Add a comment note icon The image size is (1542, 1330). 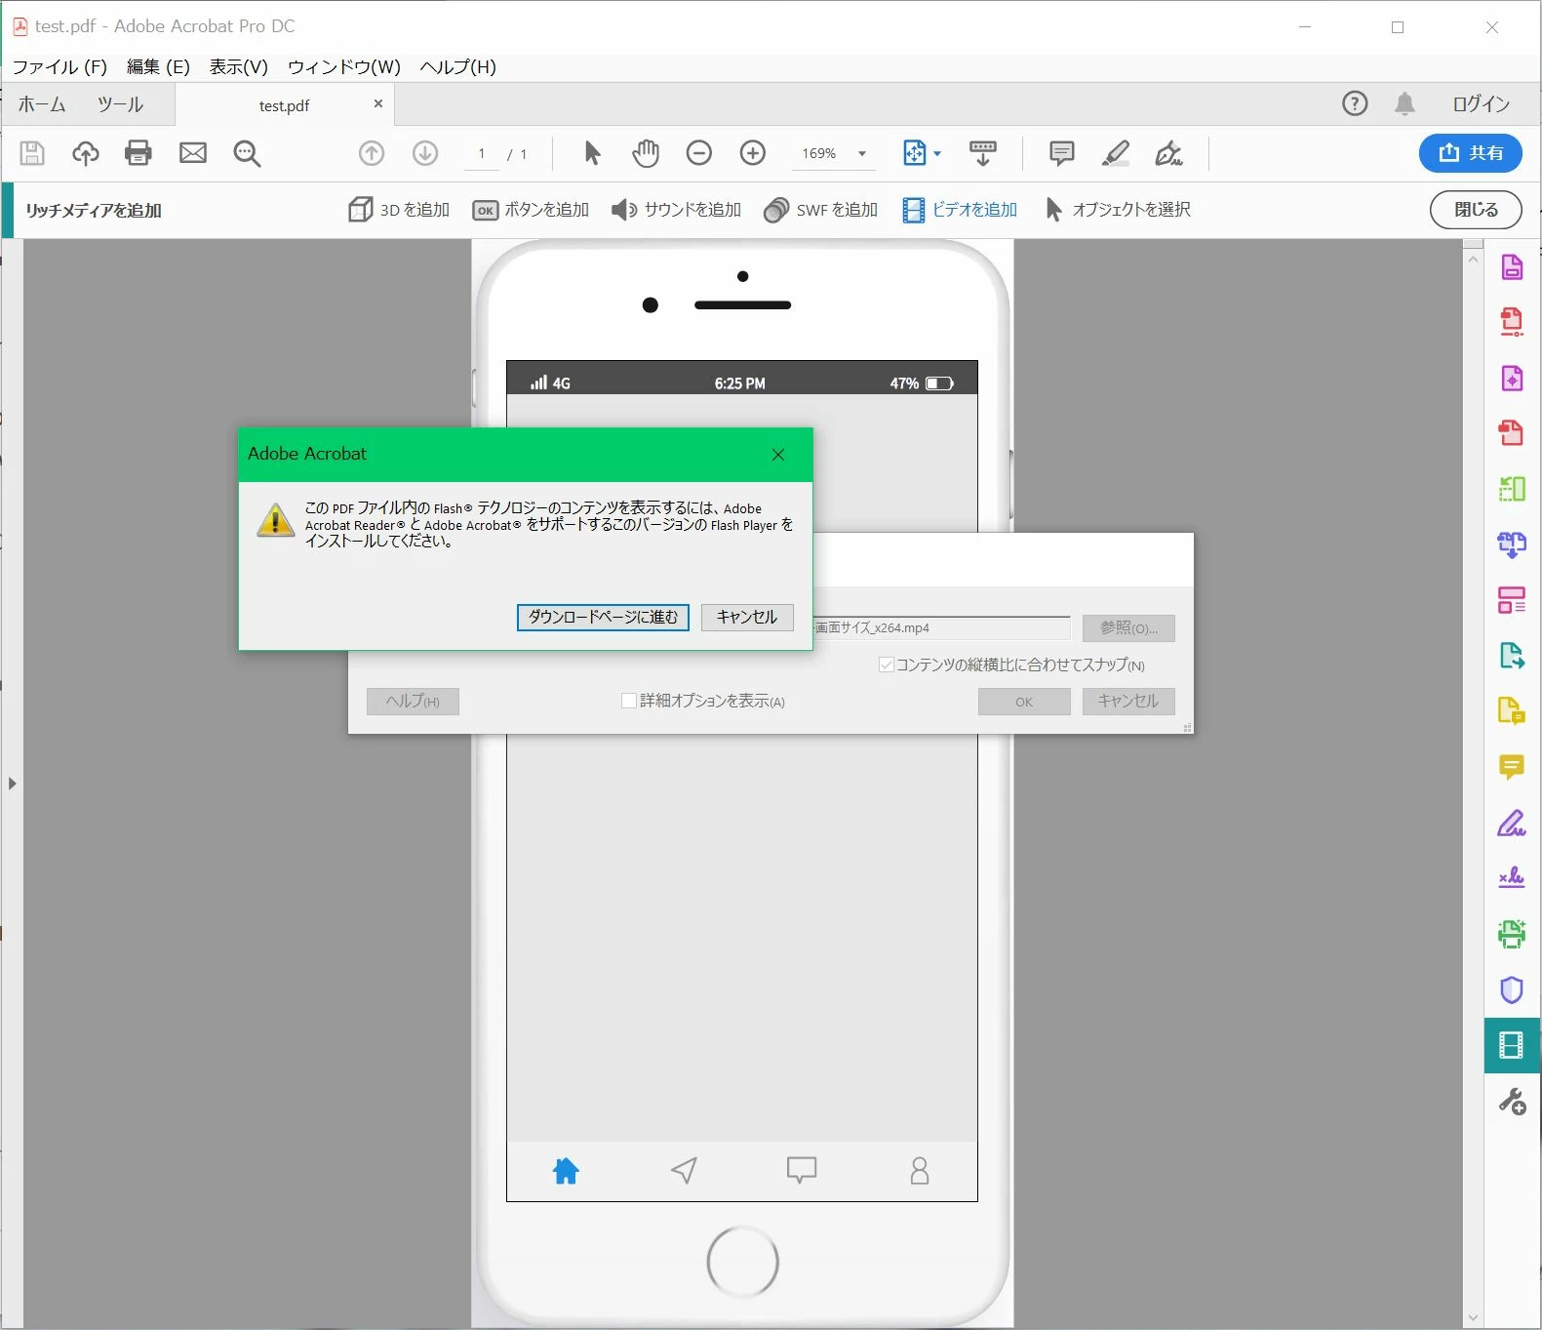[x=1062, y=153]
